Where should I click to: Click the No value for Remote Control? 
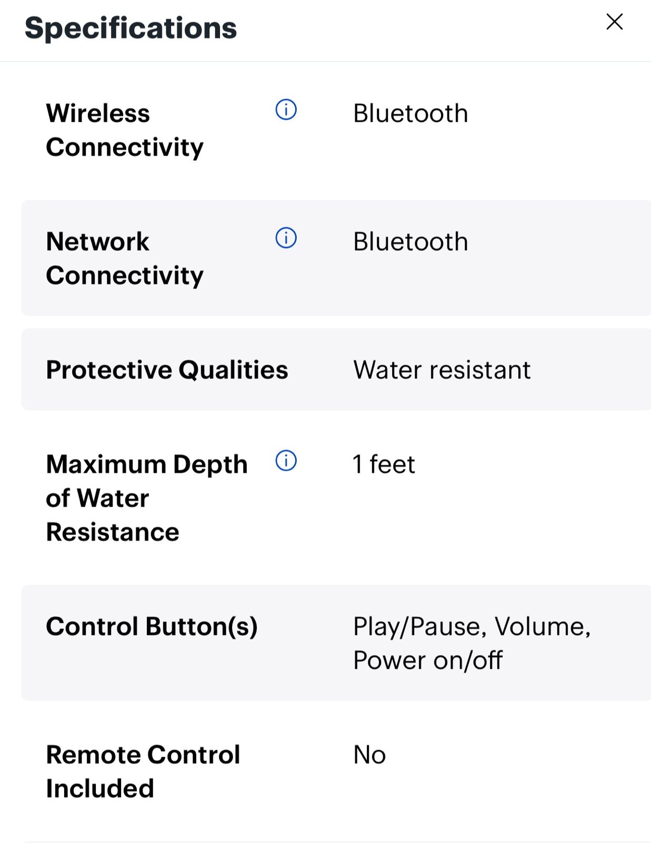(x=369, y=755)
